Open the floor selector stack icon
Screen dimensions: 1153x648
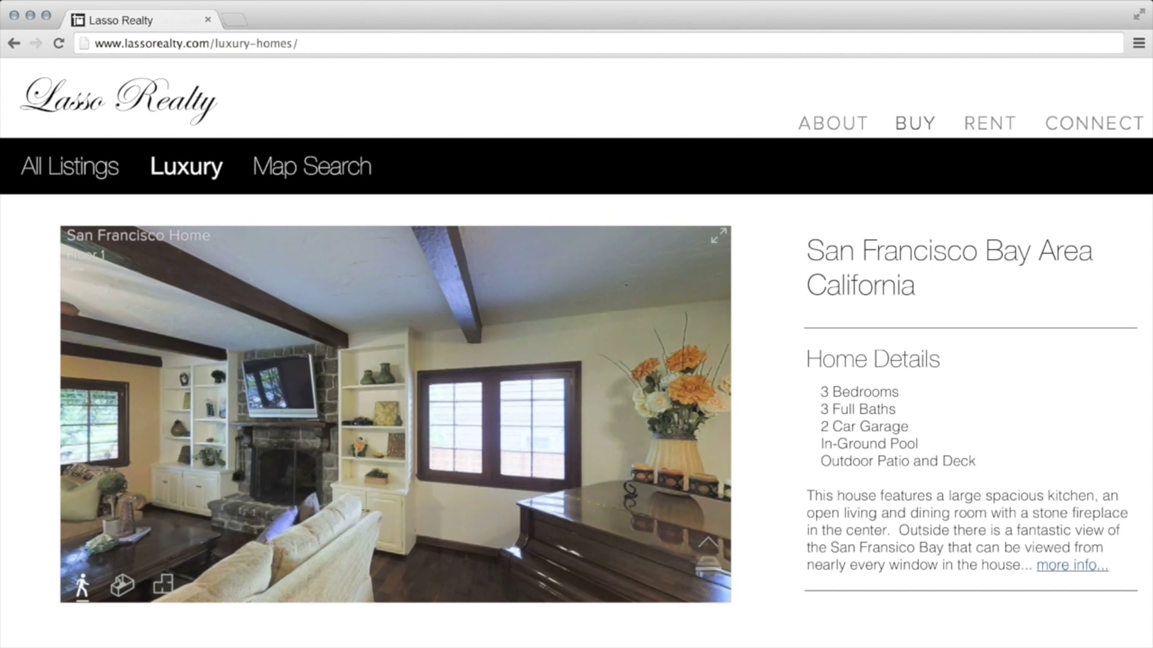coord(708,565)
